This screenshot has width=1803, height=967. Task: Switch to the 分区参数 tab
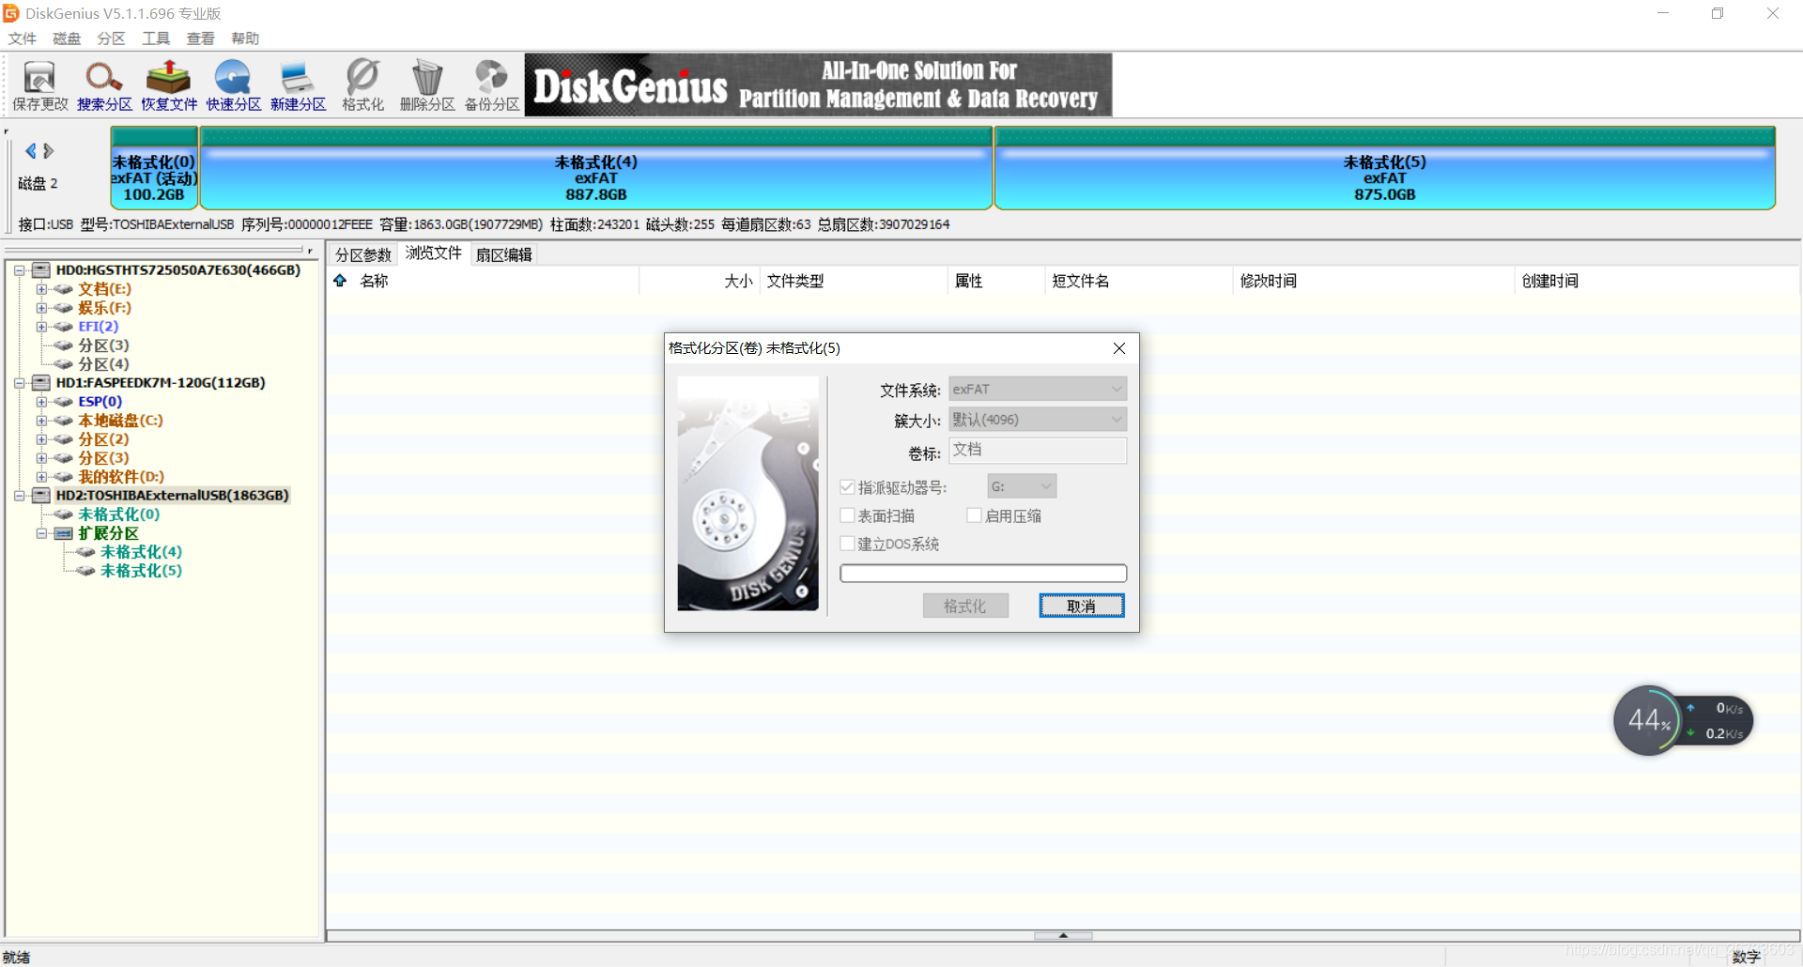[x=363, y=255]
